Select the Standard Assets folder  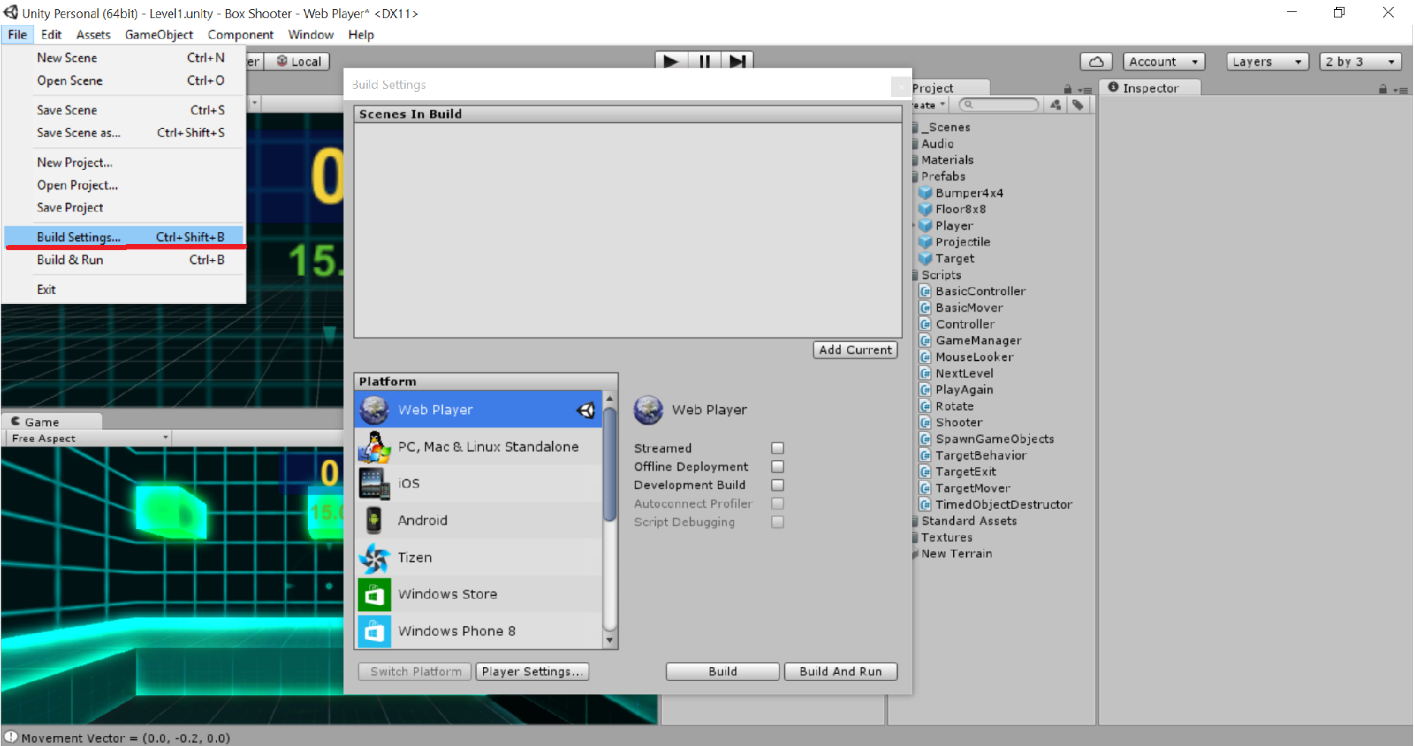tap(968, 521)
